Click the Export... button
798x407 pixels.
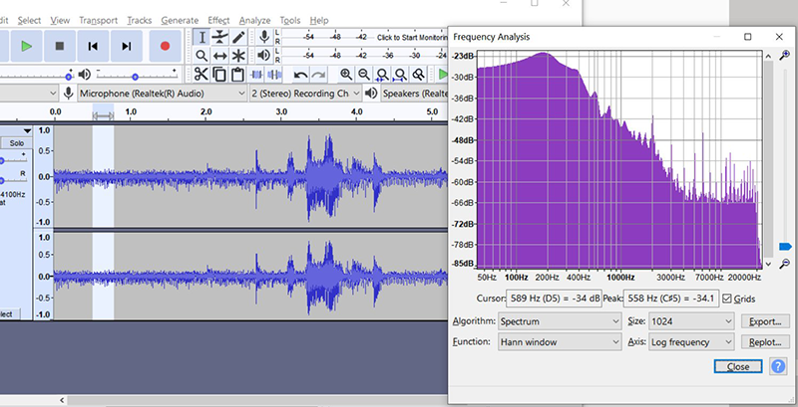click(767, 322)
